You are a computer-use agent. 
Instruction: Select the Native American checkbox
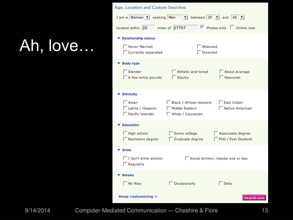tap(221, 108)
